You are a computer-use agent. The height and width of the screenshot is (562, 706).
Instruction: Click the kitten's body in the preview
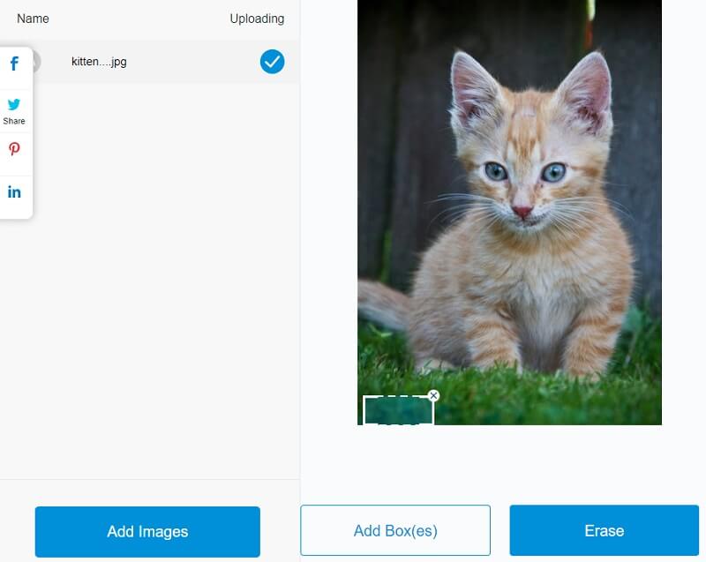[x=521, y=291]
